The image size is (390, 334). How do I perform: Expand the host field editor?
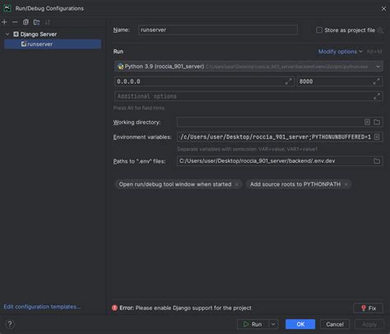pyautogui.click(x=288, y=81)
